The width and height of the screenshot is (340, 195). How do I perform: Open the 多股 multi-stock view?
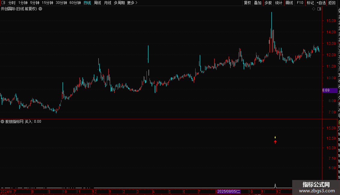(268, 3)
